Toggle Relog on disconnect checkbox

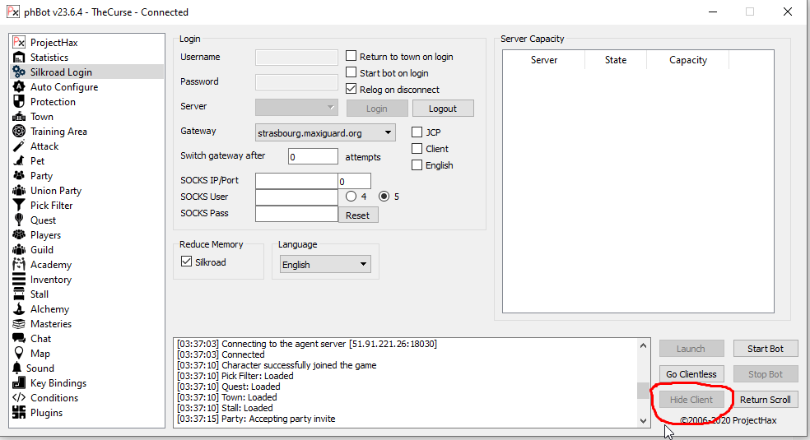coord(351,90)
